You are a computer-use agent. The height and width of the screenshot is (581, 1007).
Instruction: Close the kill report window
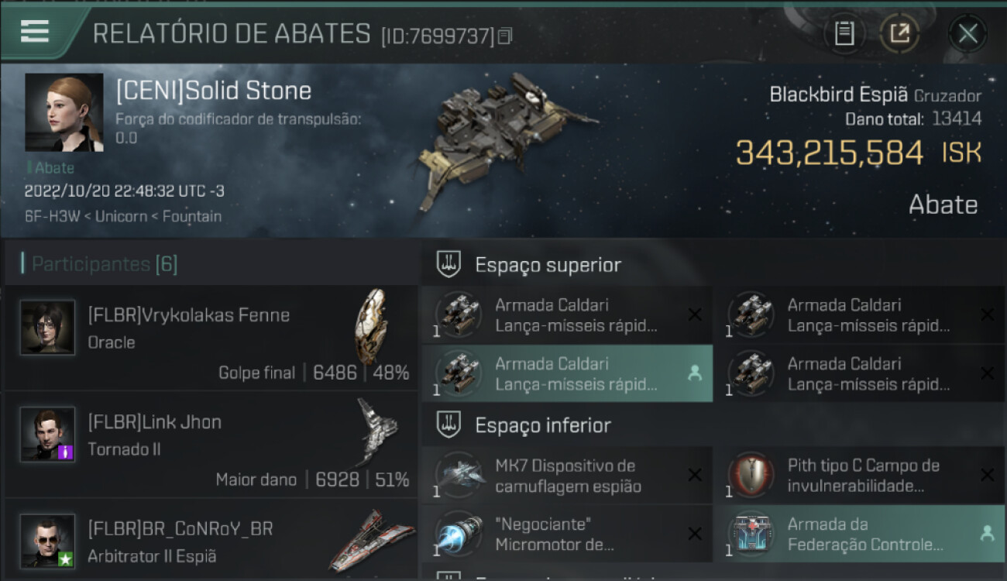pyautogui.click(x=967, y=33)
